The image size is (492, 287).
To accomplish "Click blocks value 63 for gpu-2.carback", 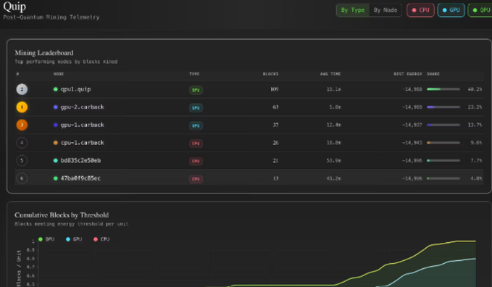I will pyautogui.click(x=275, y=107).
